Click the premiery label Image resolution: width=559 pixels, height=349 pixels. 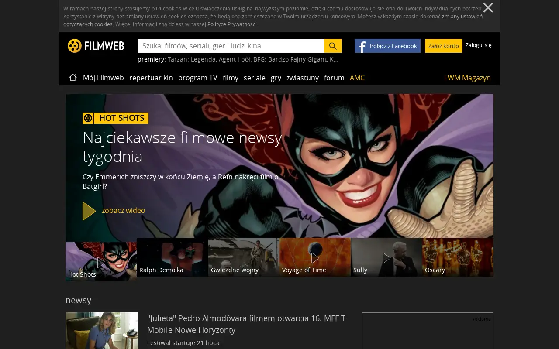pyautogui.click(x=151, y=59)
